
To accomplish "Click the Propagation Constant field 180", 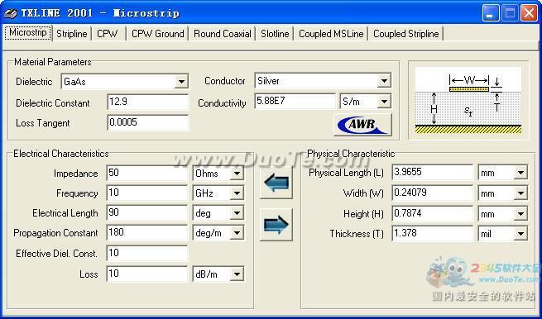I will tap(147, 233).
